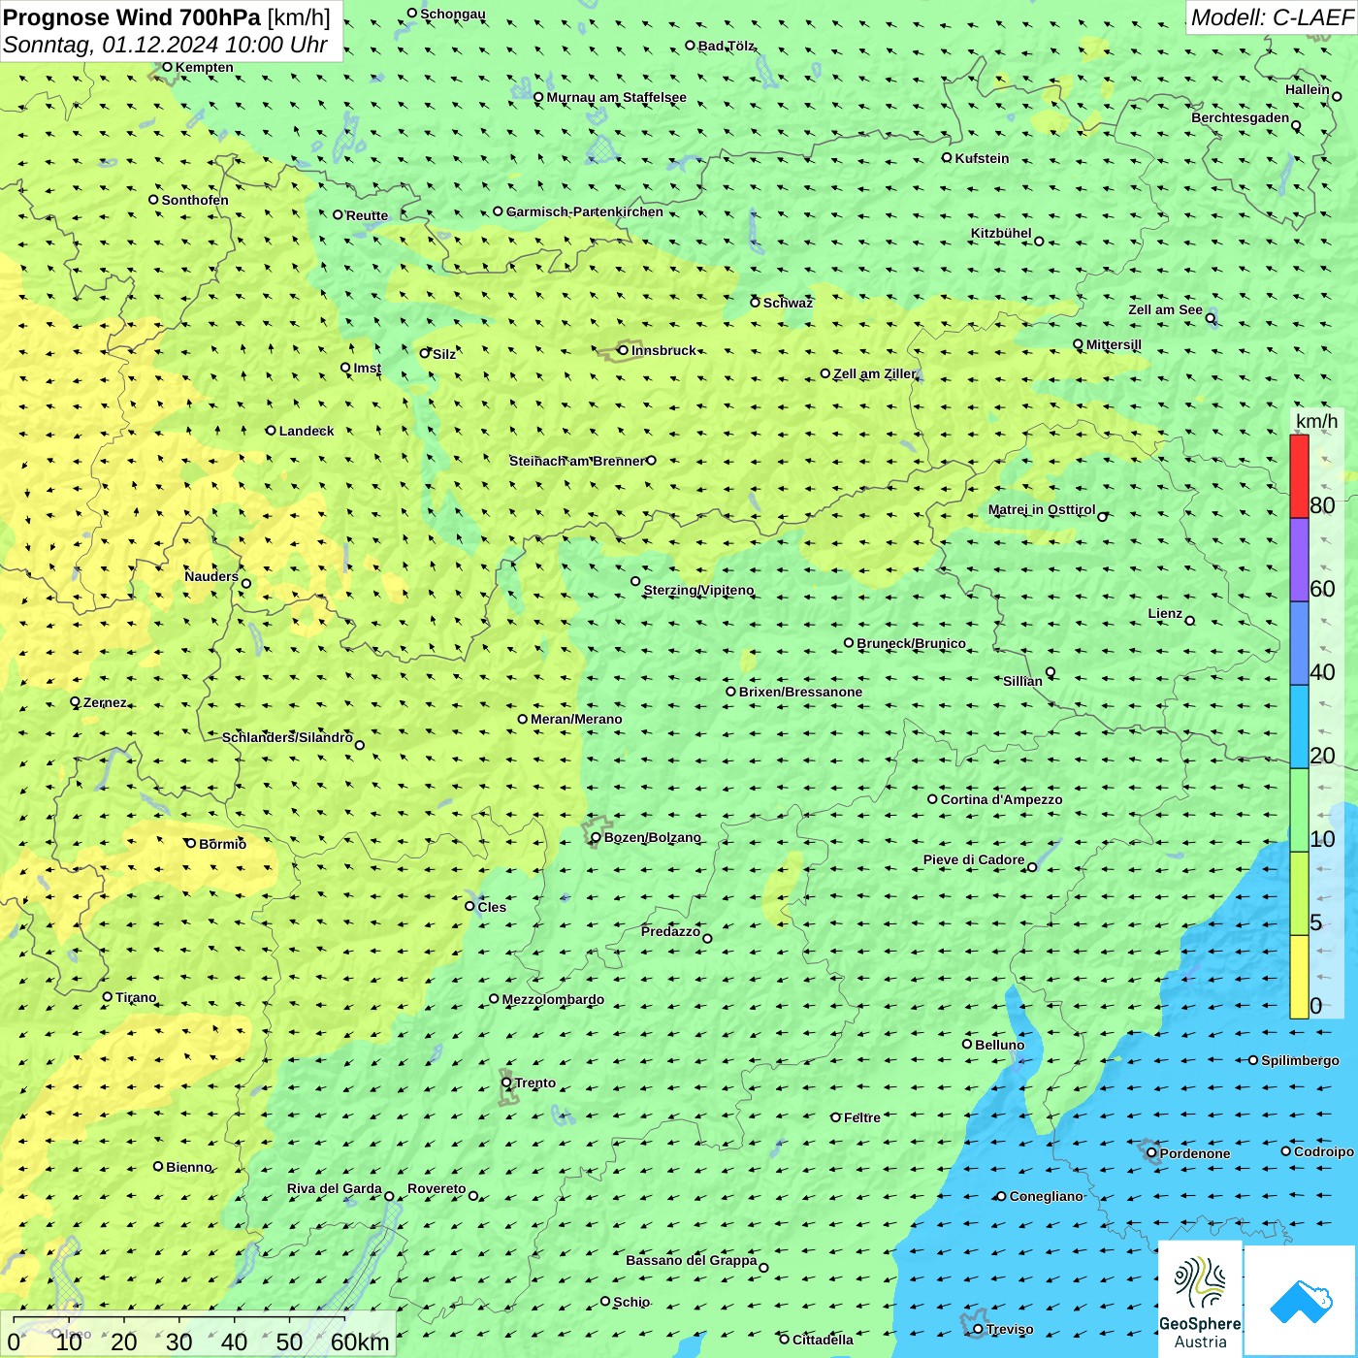Click the Prognose Wind 700hPa title
The height and width of the screenshot is (1358, 1358).
tap(132, 17)
